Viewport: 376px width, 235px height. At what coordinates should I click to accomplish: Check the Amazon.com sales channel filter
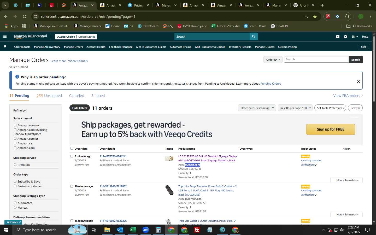pyautogui.click(x=15, y=148)
